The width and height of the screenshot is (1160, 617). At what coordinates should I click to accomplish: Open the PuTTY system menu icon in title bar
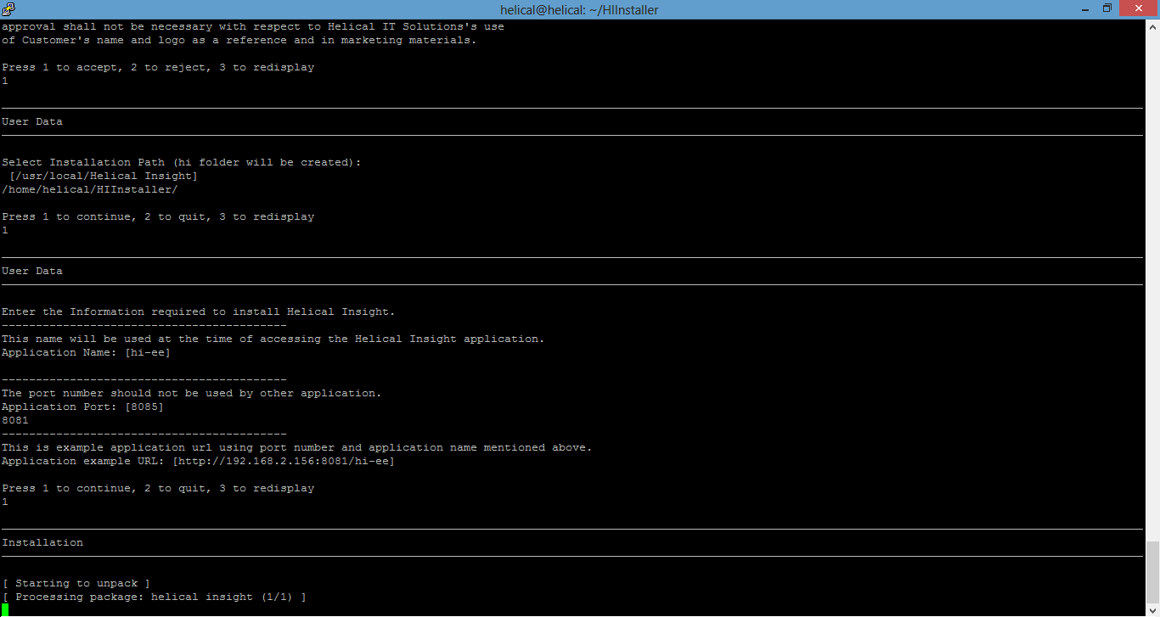pyautogui.click(x=10, y=9)
